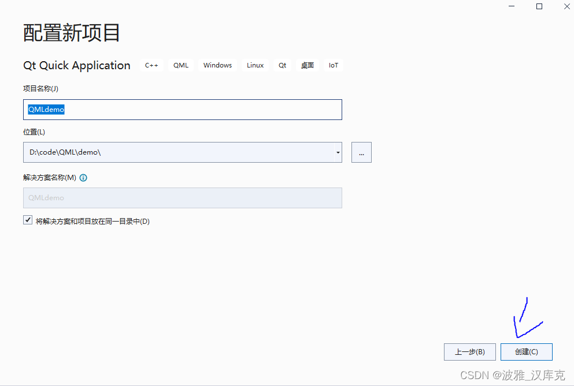Click the Windows platform tag

point(217,65)
